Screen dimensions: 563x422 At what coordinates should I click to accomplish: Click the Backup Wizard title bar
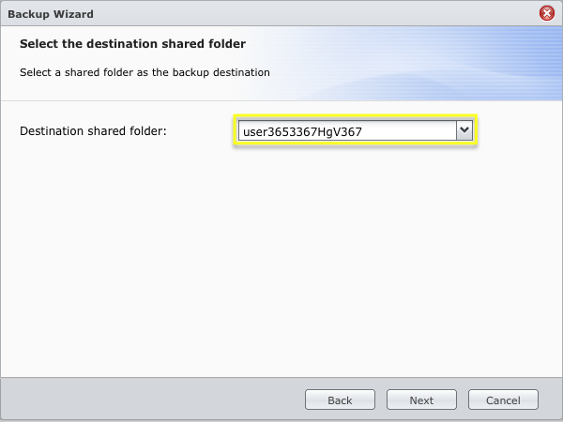pyautogui.click(x=269, y=14)
